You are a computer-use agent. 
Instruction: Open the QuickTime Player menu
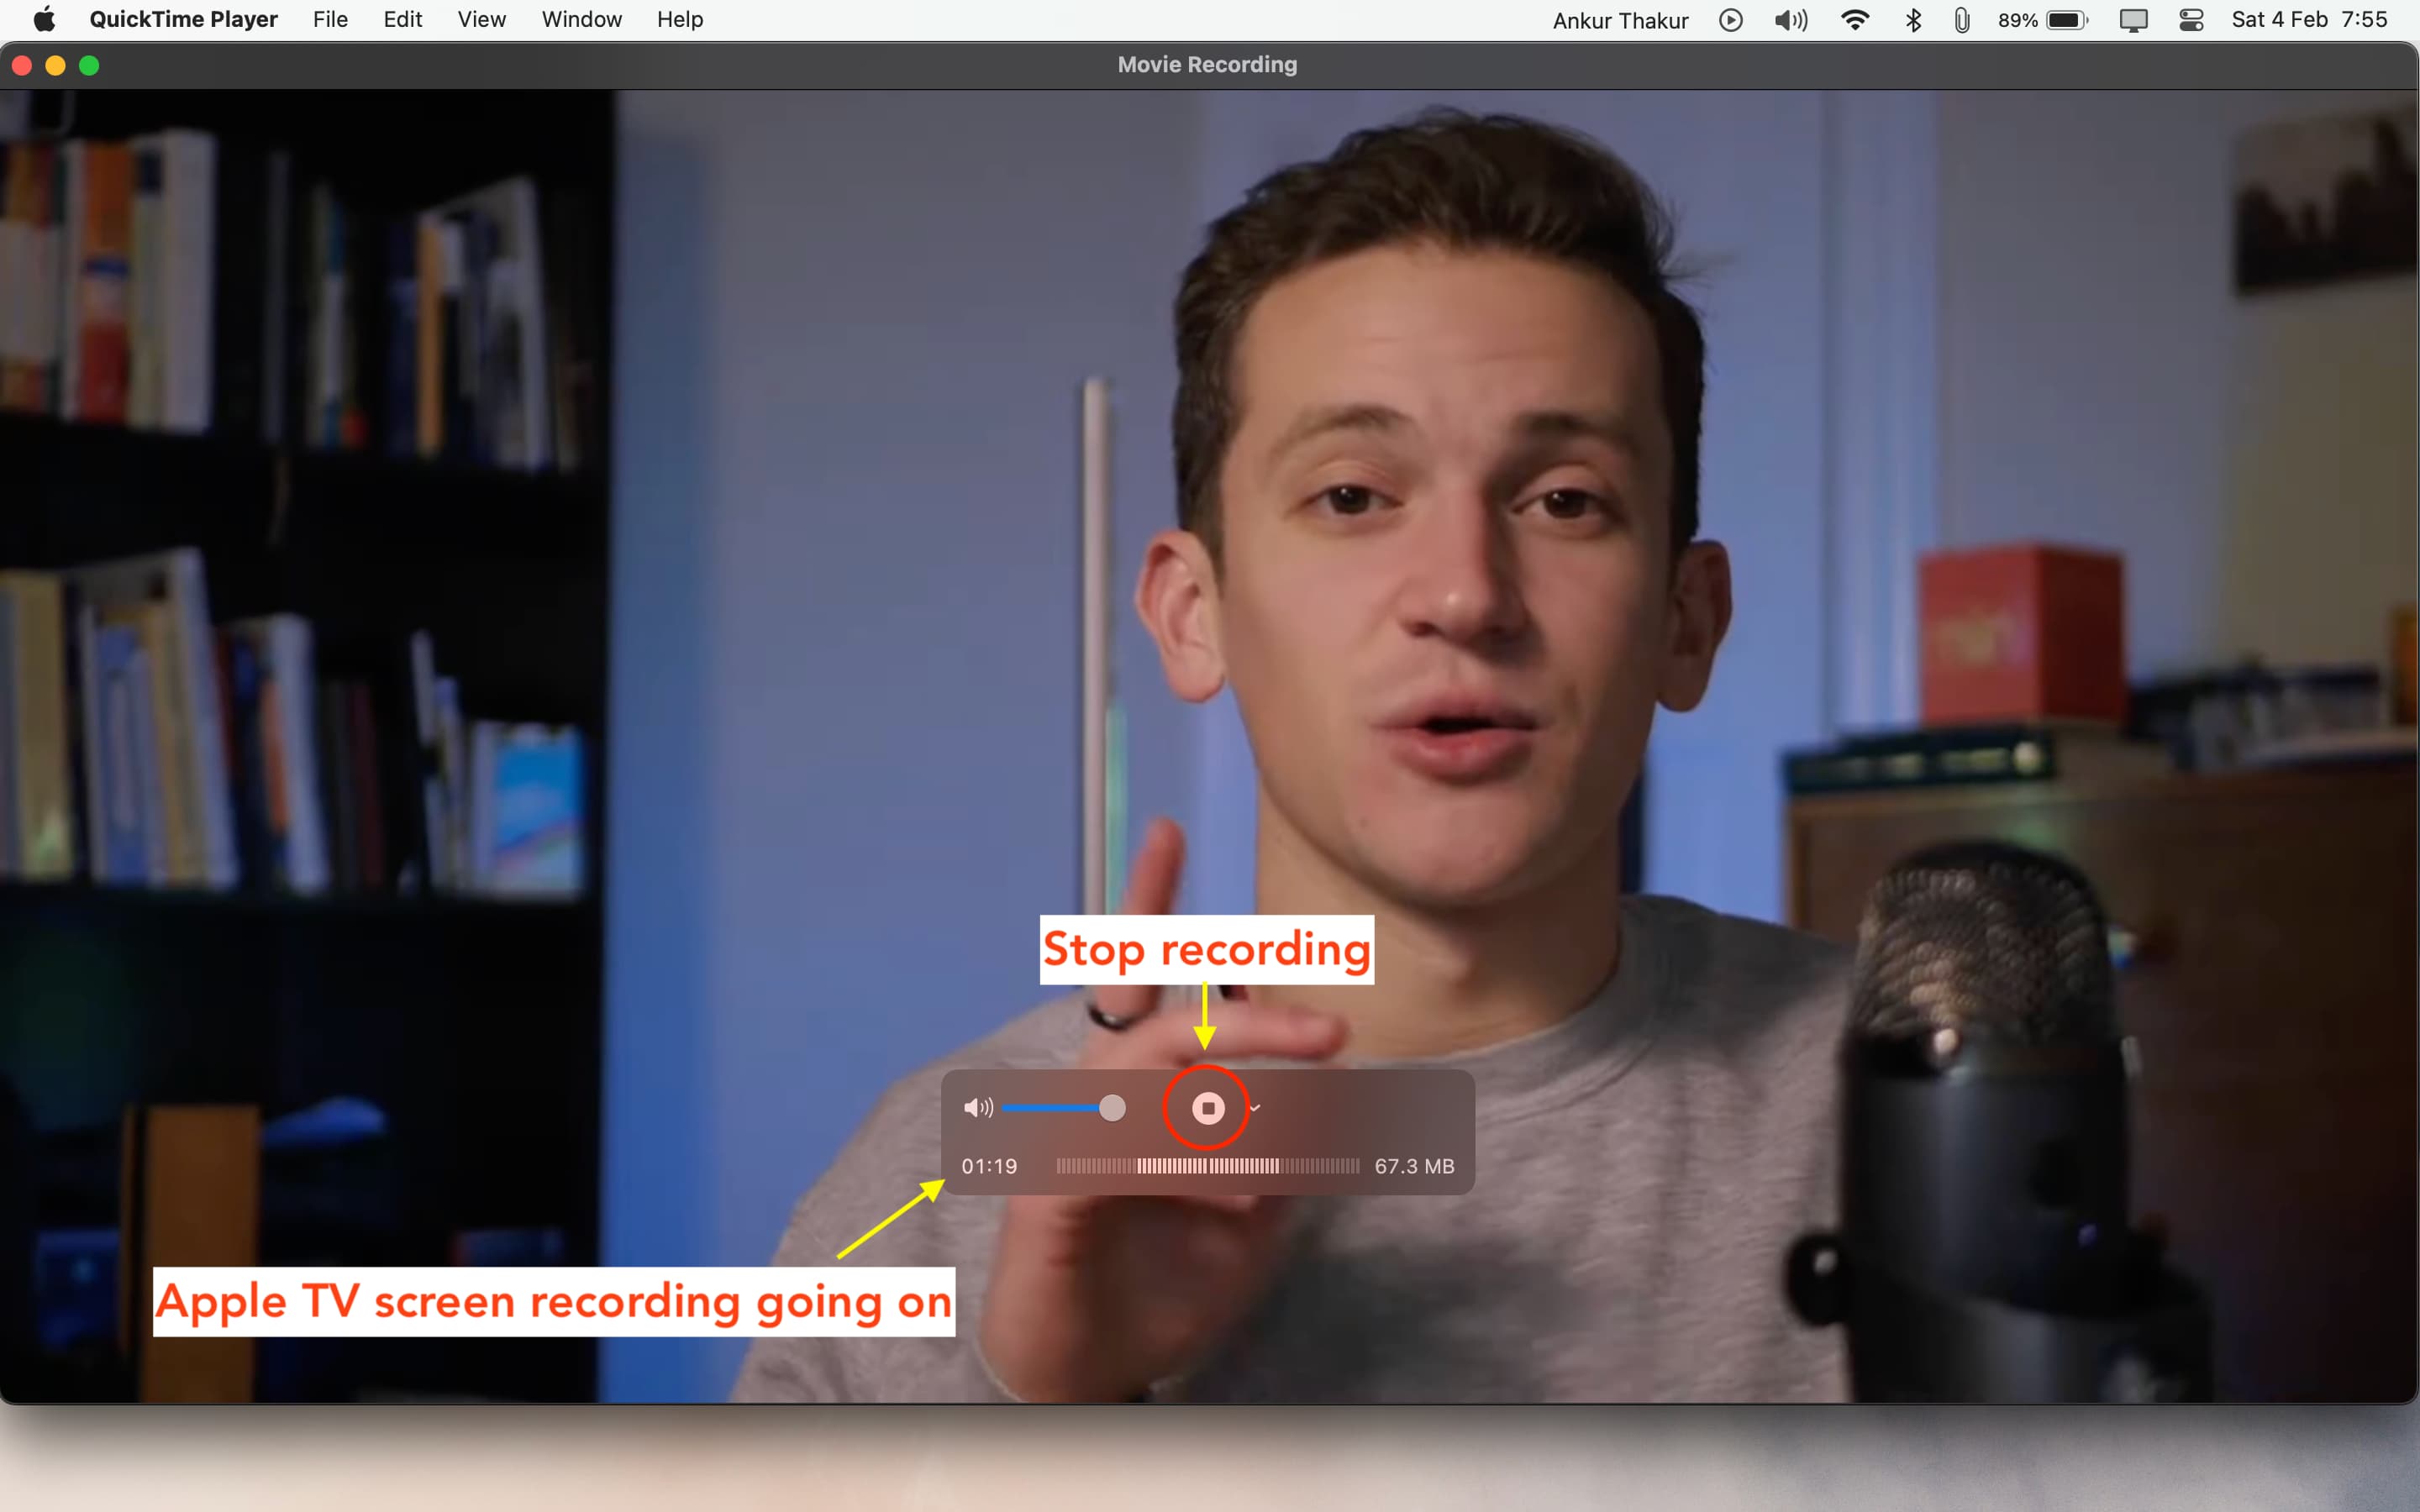pos(183,20)
